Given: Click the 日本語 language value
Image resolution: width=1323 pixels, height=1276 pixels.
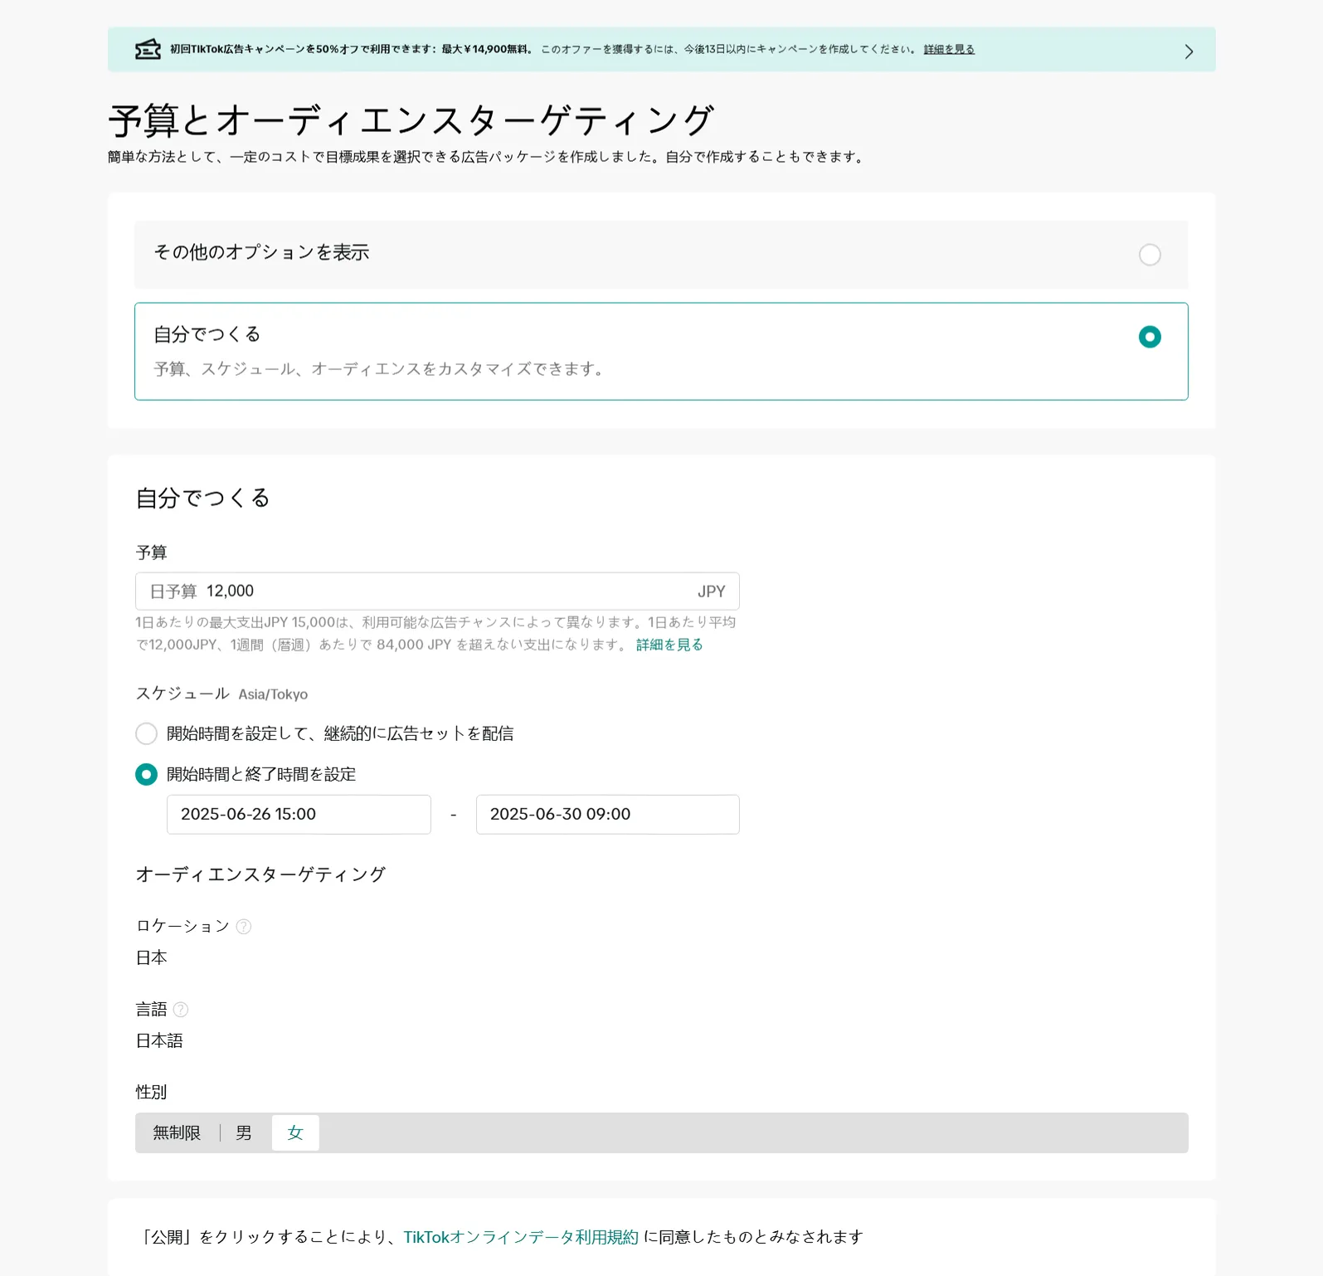Looking at the screenshot, I should 159,1041.
